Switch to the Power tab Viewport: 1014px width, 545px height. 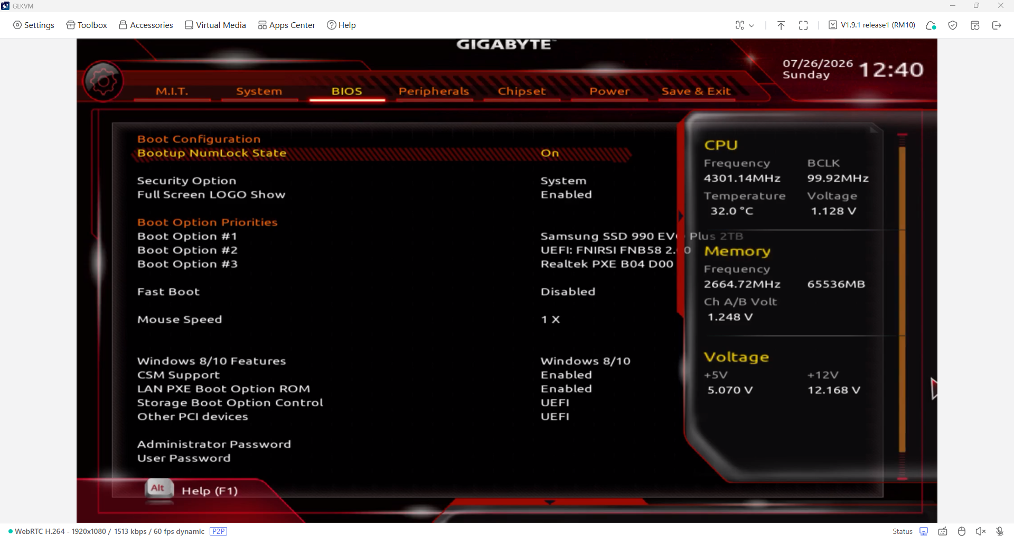tap(609, 91)
